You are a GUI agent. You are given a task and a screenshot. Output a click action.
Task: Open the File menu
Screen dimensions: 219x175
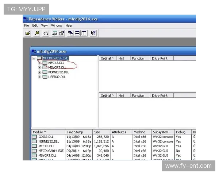pyautogui.click(x=27, y=26)
